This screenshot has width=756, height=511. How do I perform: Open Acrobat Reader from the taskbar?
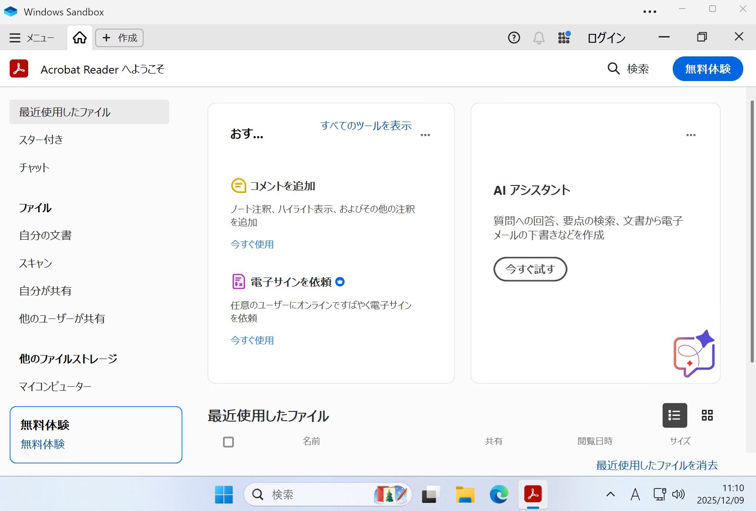pyautogui.click(x=533, y=494)
